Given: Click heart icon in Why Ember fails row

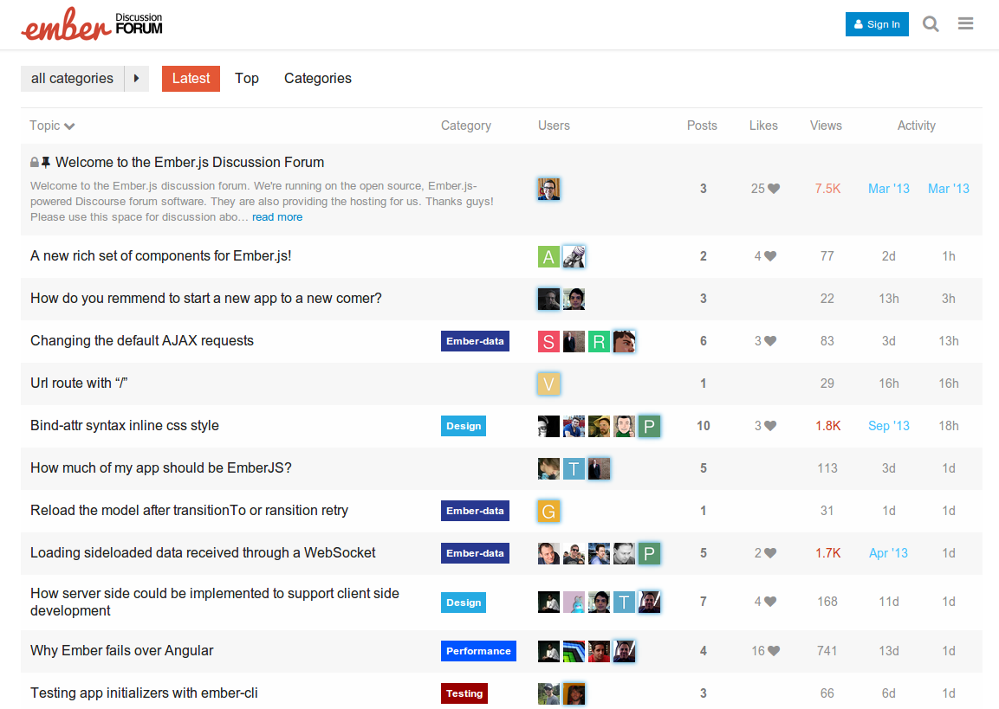Looking at the screenshot, I should (774, 651).
